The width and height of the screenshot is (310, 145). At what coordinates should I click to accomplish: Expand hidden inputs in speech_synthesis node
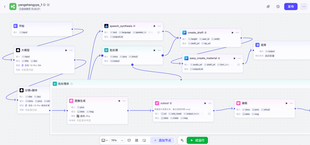point(158,32)
